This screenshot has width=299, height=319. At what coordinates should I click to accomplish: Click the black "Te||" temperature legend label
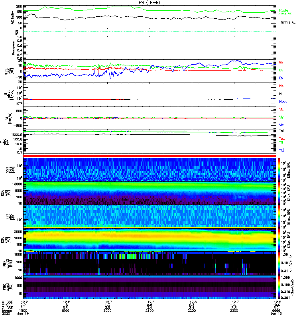[x=282, y=131]
